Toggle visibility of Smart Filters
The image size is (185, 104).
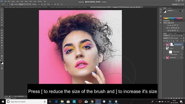(x=168, y=52)
